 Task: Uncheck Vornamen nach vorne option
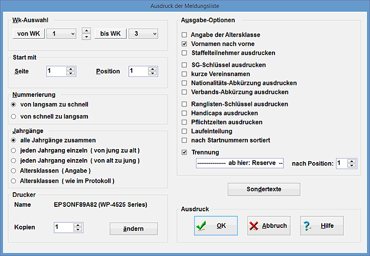click(184, 44)
